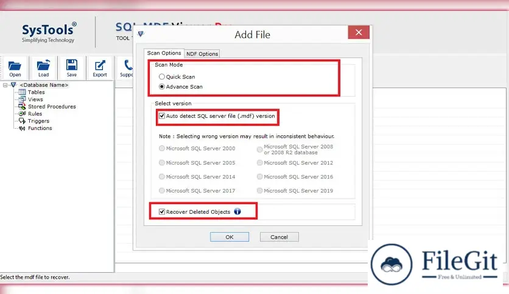Click the Load toolbar icon

point(43,65)
